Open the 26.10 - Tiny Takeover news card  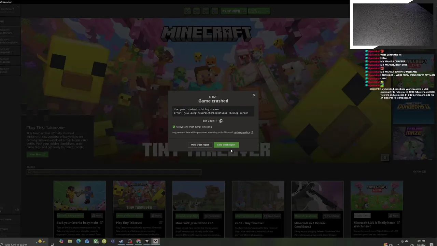pos(258,209)
